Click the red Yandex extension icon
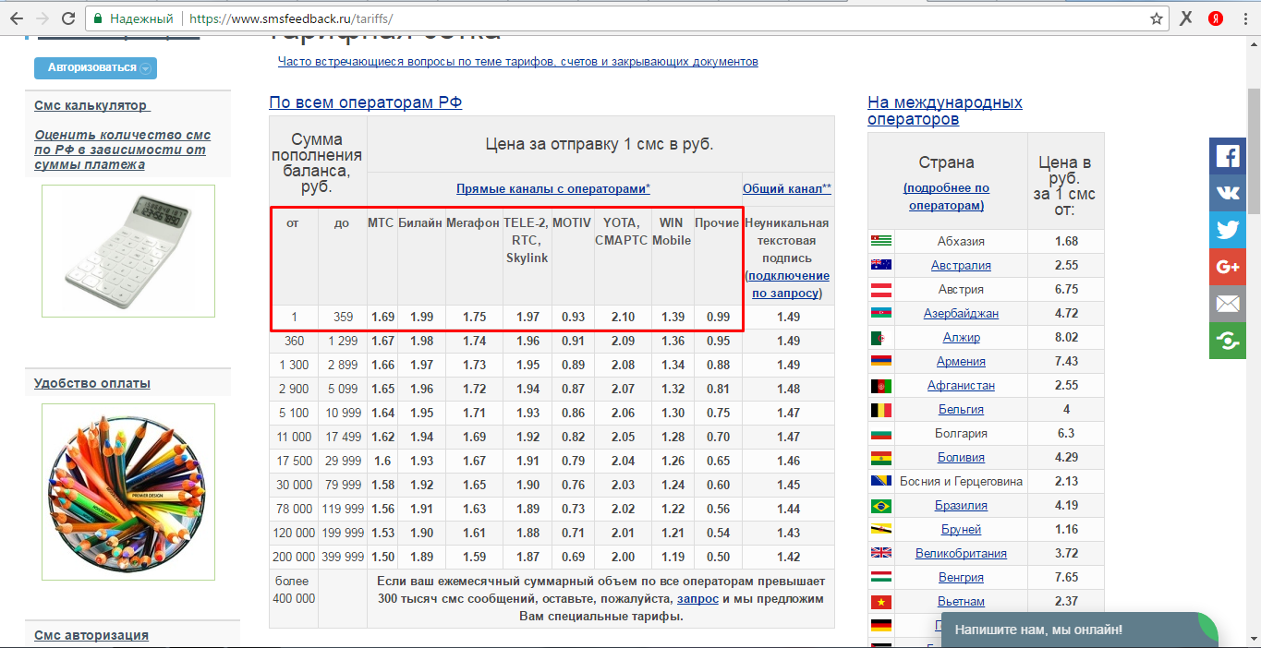The height and width of the screenshot is (648, 1261). [x=1216, y=18]
